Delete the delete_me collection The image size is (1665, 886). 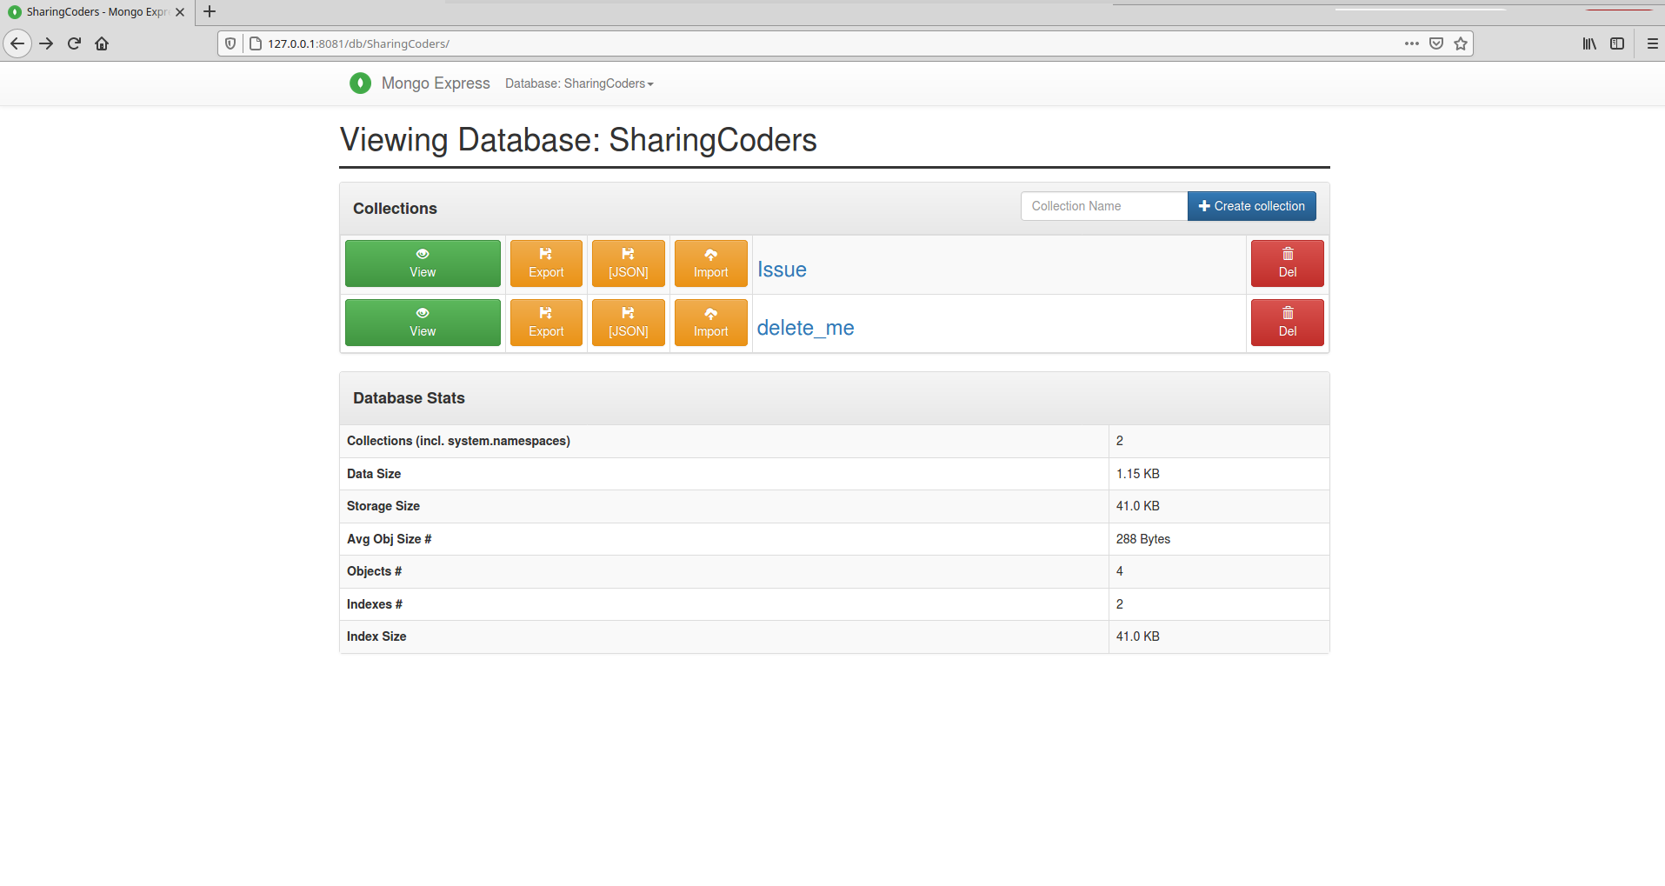[1288, 323]
